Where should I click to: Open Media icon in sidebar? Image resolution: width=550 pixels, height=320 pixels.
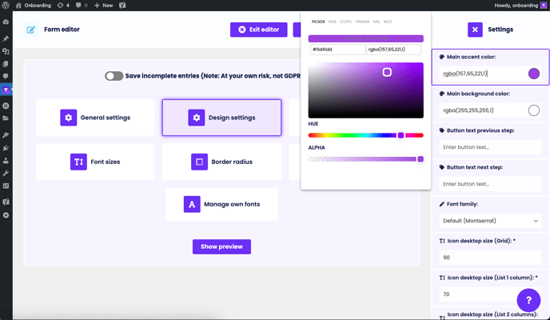[6, 51]
